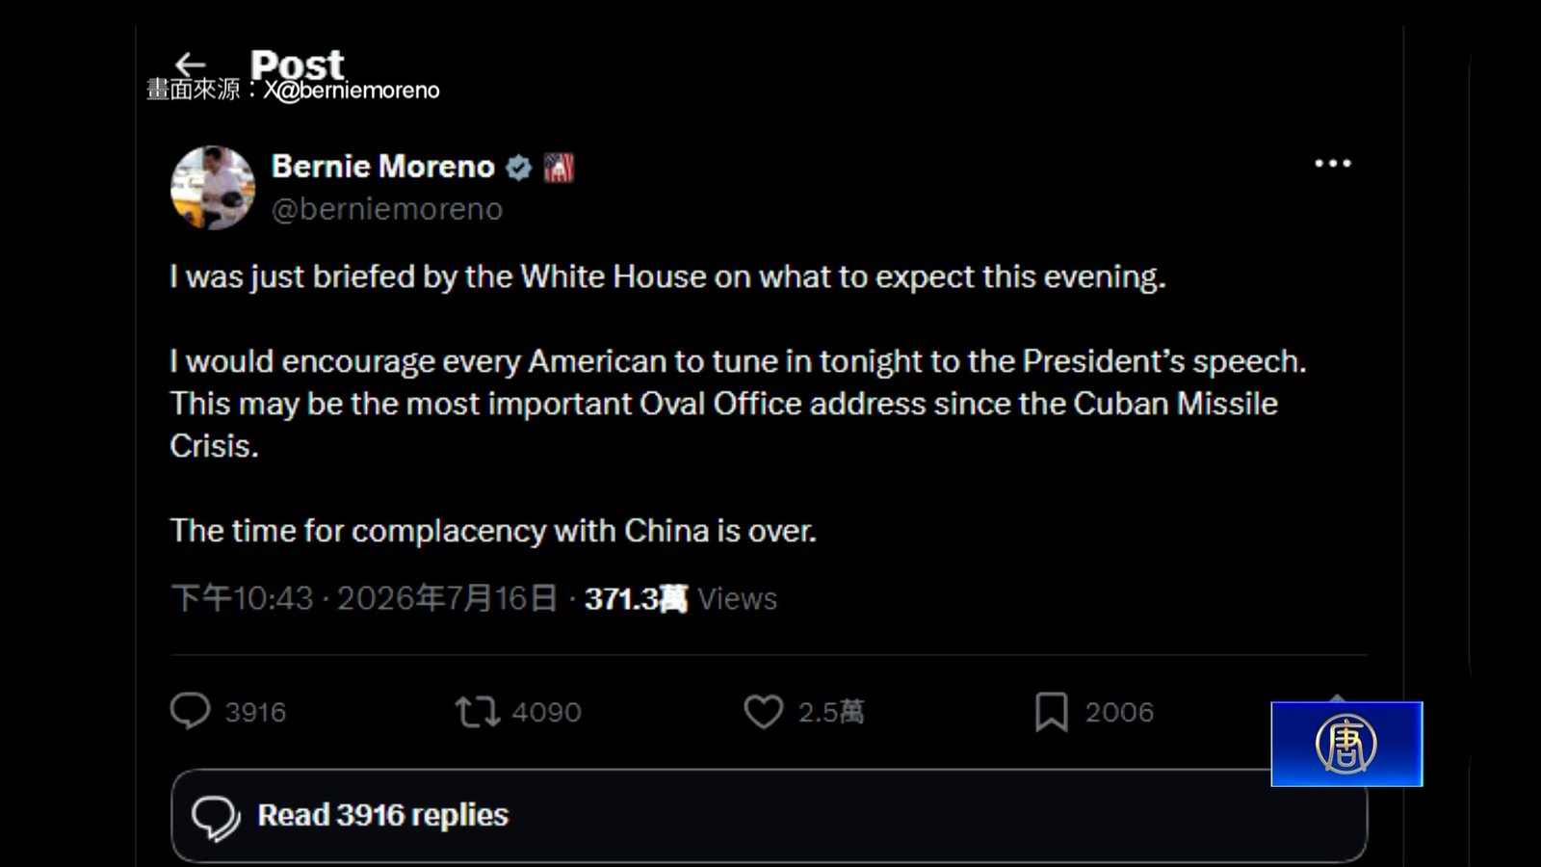The width and height of the screenshot is (1541, 867).
Task: Click the blue verified badge icon
Action: (x=519, y=168)
